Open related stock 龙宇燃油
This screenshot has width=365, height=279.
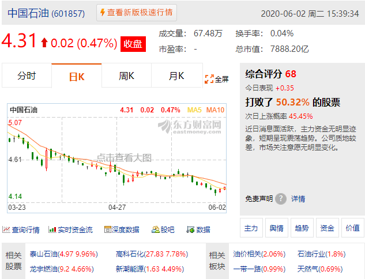coord(62,269)
